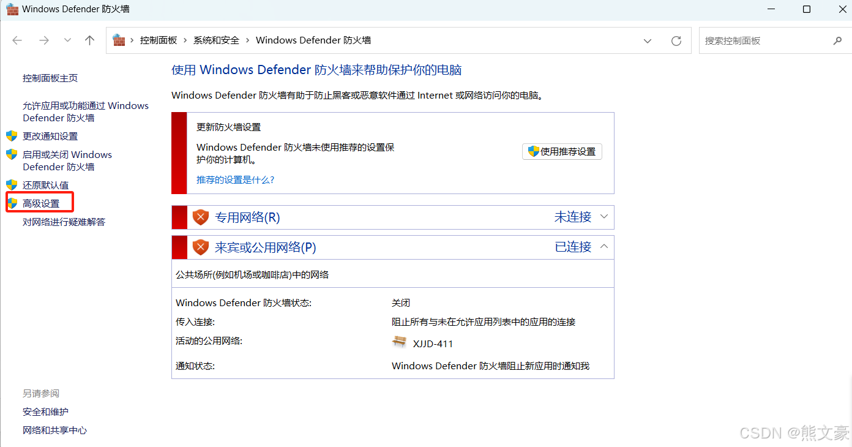
Task: Click 控制面板 in the breadcrumb path
Action: tap(159, 40)
